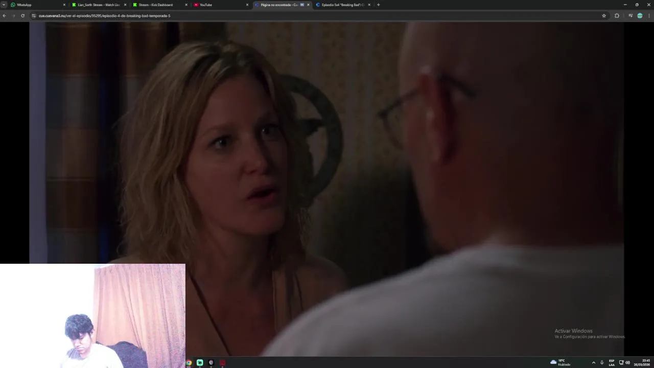Reload the current page
Image resolution: width=654 pixels, height=368 pixels.
coord(22,15)
